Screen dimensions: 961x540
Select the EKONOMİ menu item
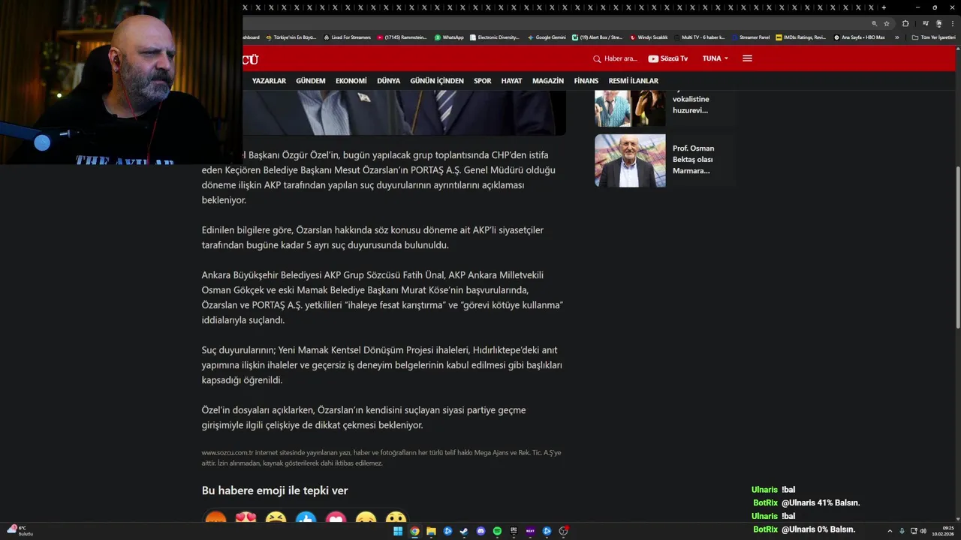[x=351, y=81]
